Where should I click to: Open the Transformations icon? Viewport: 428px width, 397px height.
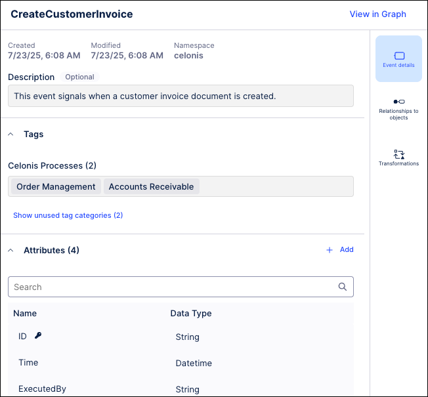click(398, 154)
